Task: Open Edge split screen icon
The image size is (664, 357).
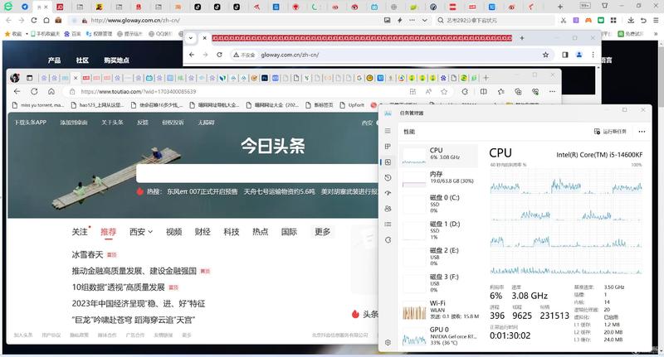Action: pos(484,92)
